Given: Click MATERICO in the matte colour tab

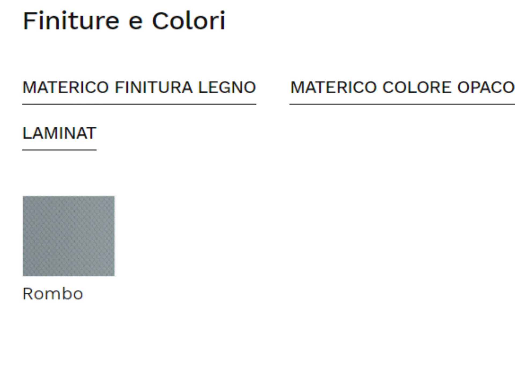Looking at the screenshot, I should click(333, 87).
